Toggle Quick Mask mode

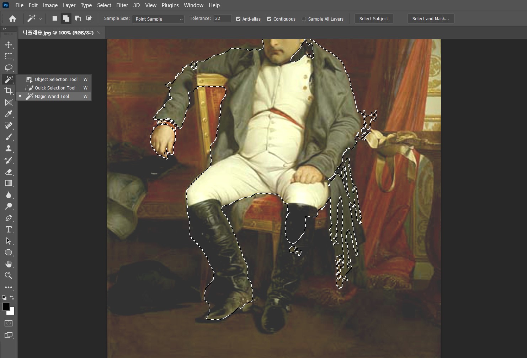(x=9, y=324)
